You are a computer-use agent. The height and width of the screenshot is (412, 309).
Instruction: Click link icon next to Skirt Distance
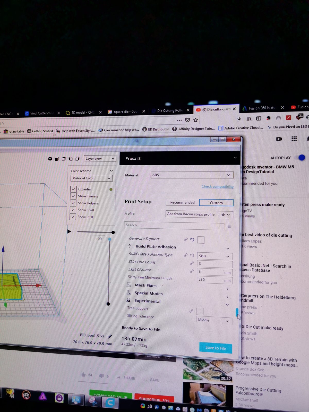192,271
